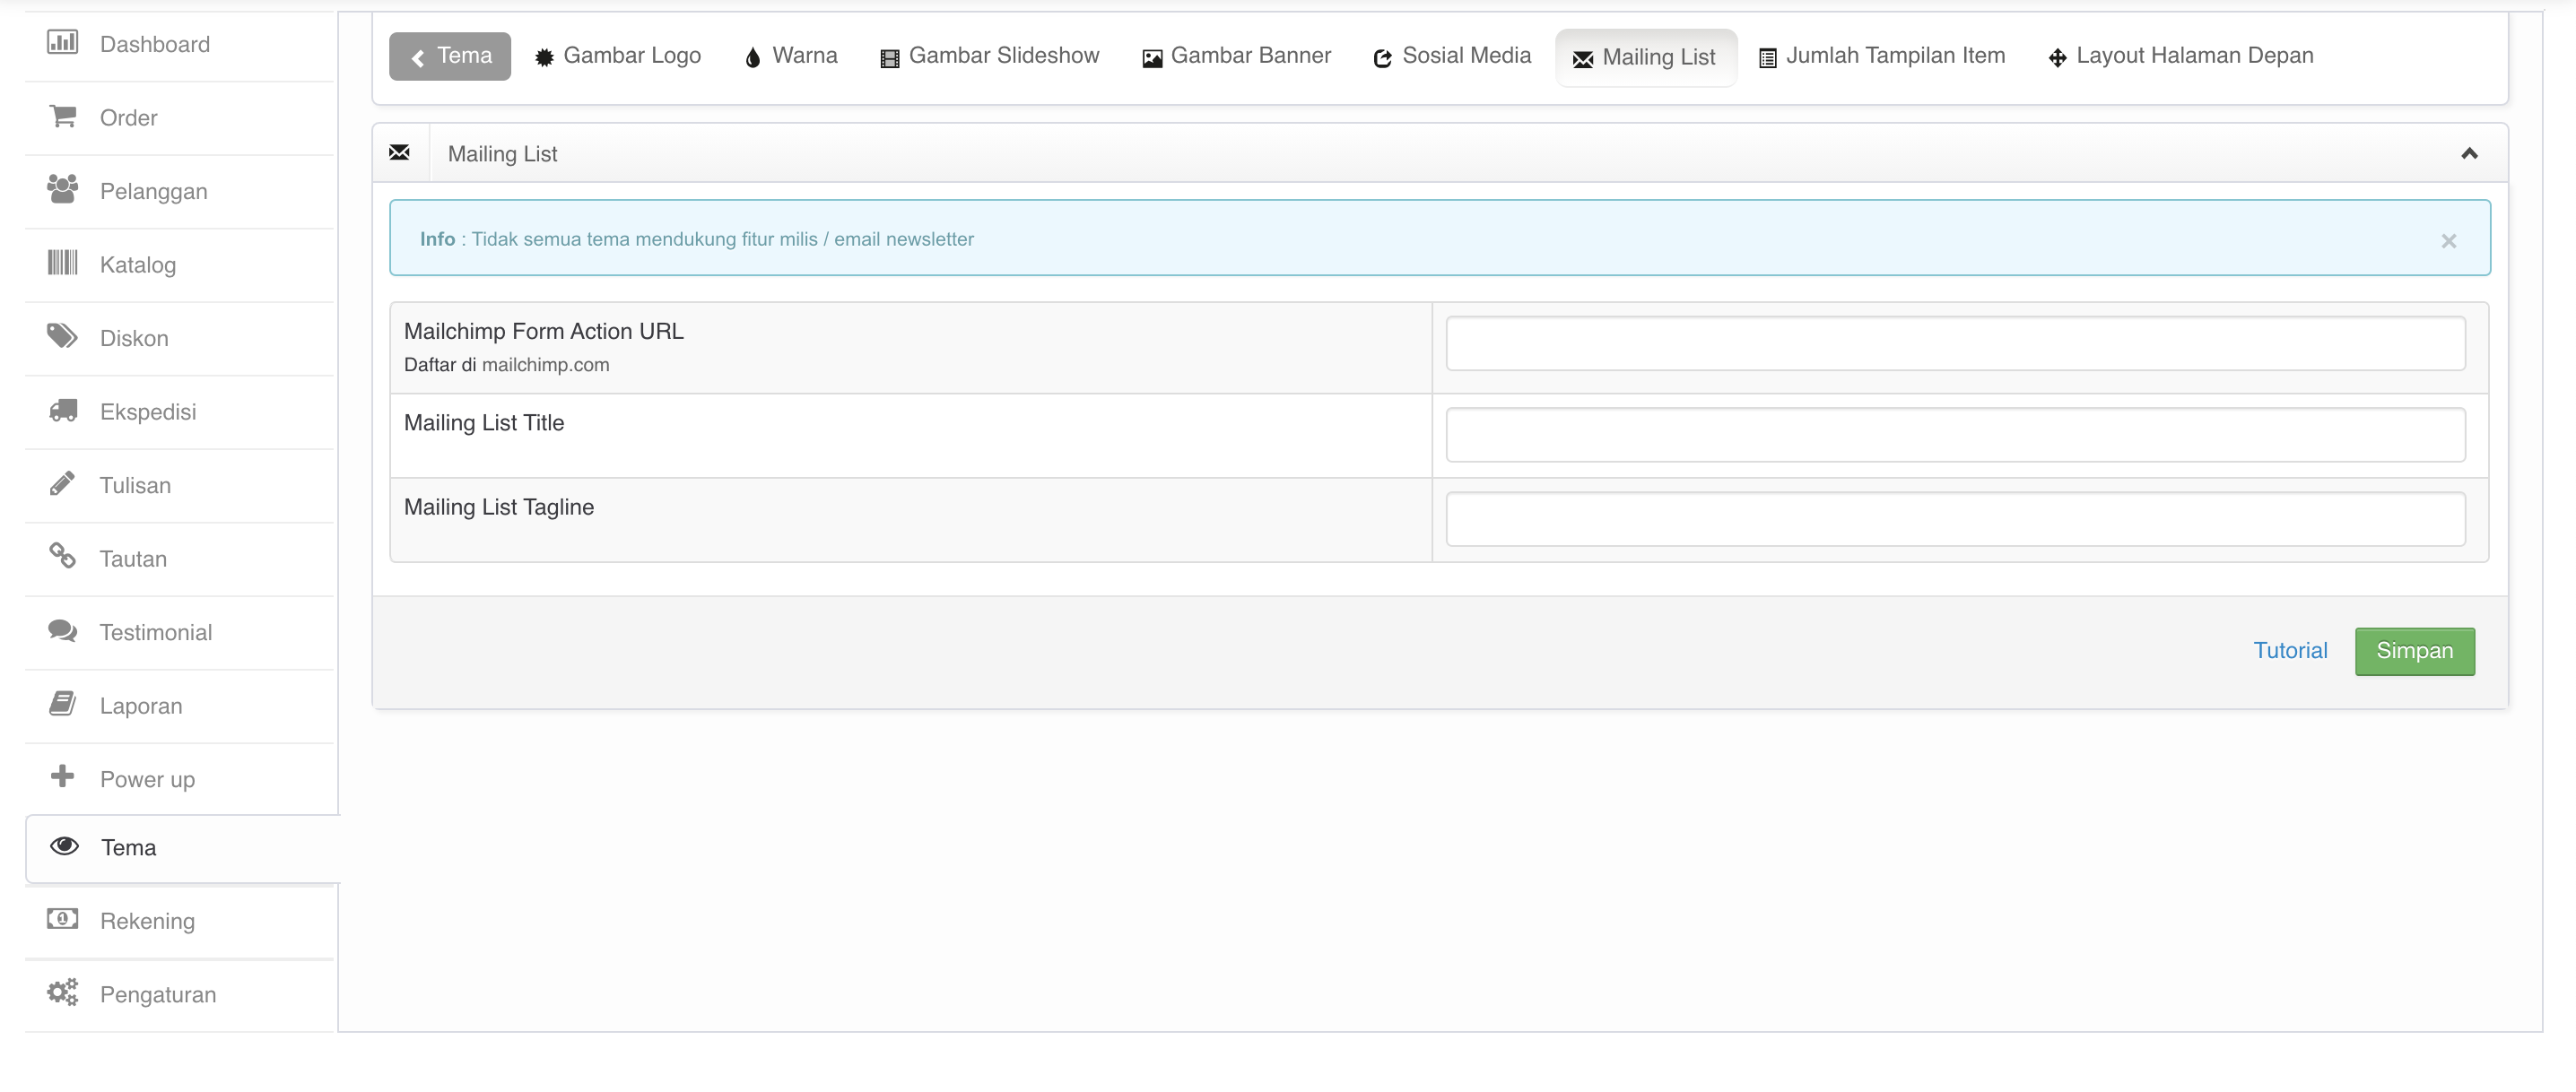This screenshot has height=1092, width=2576.
Task: Click the Katalog barcode icon
Action: point(62,263)
